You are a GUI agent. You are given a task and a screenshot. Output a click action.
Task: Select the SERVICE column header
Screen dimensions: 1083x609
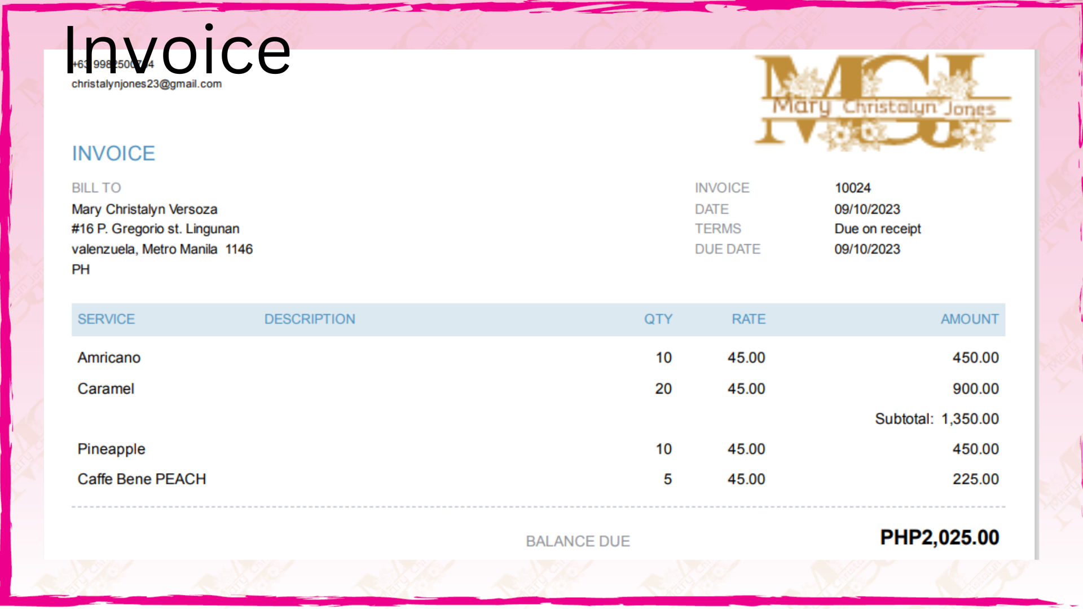click(106, 319)
